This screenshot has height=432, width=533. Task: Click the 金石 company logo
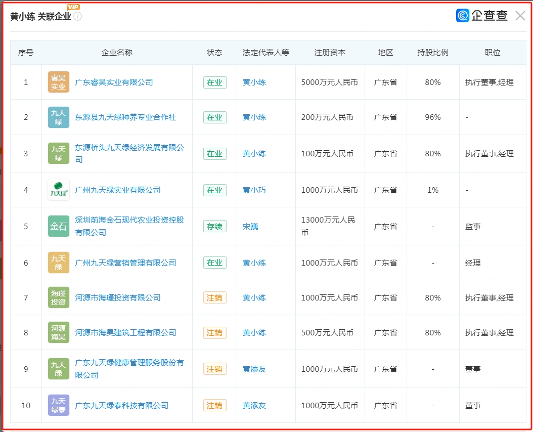click(59, 226)
